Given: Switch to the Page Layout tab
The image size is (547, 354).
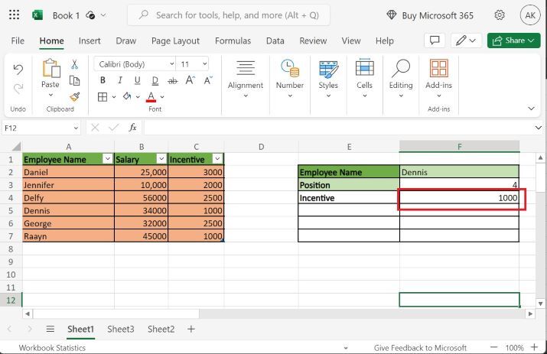Looking at the screenshot, I should [175, 41].
